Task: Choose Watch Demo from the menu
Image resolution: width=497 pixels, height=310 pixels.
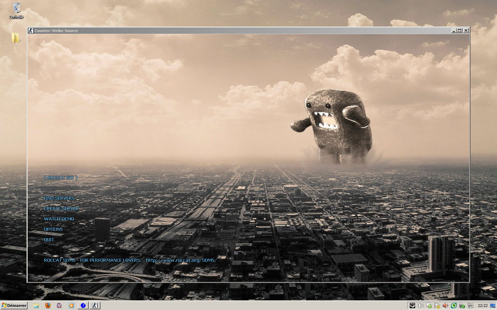Action: [59, 219]
